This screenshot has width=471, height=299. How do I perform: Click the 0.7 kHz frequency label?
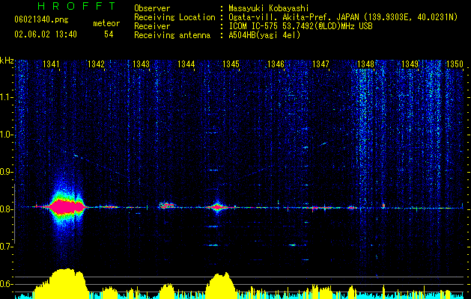(6, 247)
